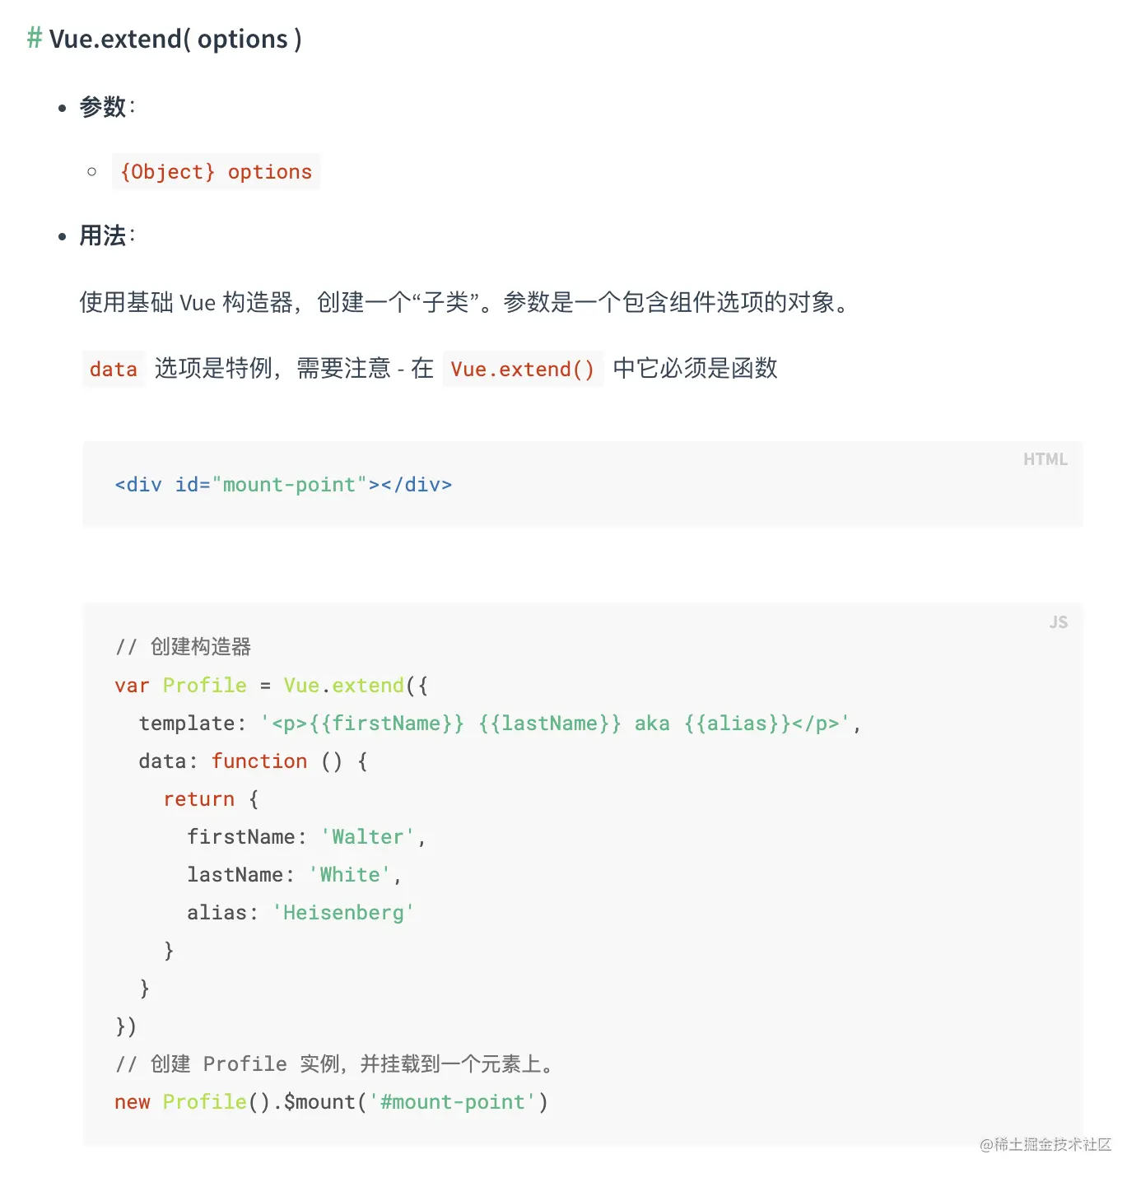Click the template string code line
1141x1182 pixels.
coord(499,723)
